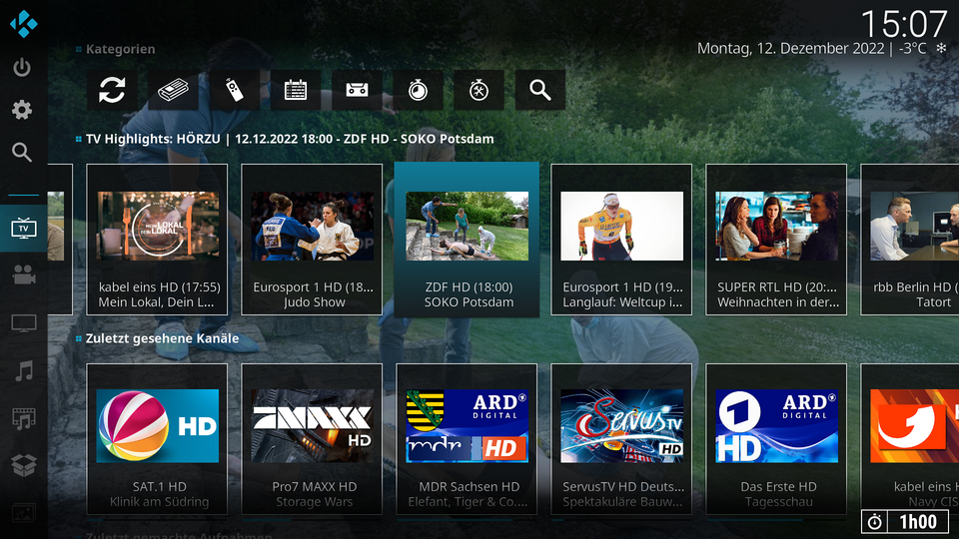Select Eurosport 1 HD Judo Show highlight

[312, 240]
